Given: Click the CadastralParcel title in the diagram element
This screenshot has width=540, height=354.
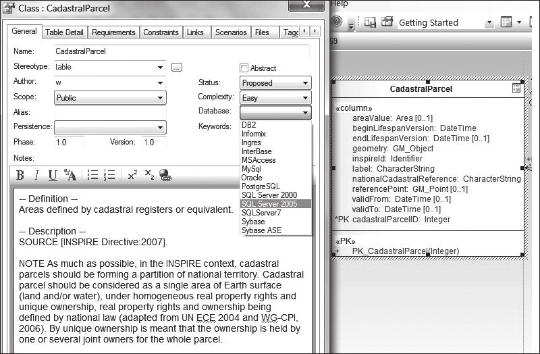Looking at the screenshot, I should 421,89.
